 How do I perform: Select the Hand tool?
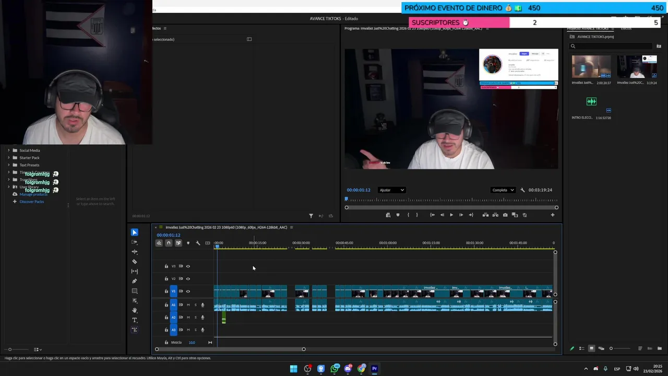point(135,310)
